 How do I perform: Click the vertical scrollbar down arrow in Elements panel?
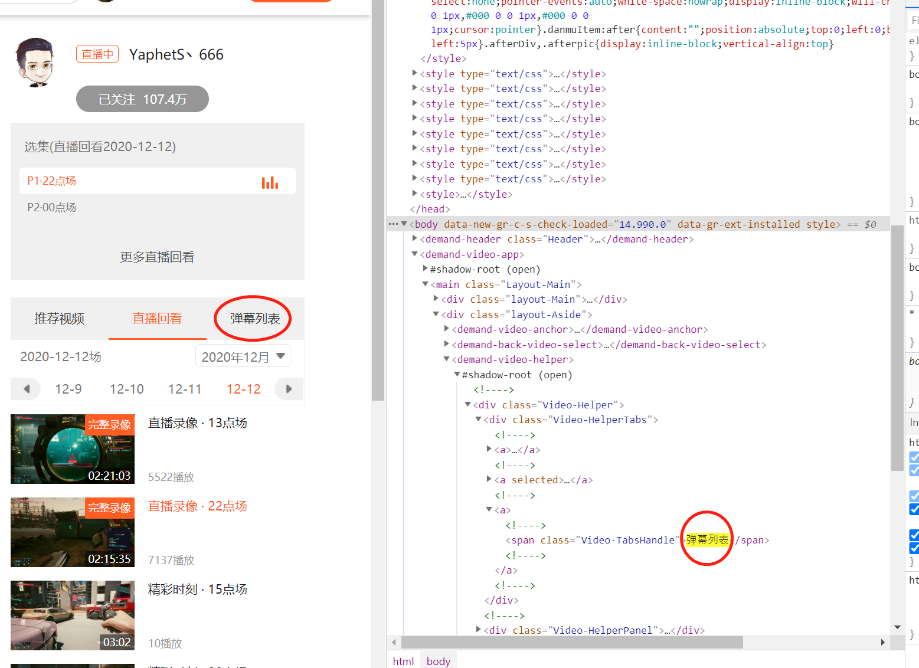point(897,627)
